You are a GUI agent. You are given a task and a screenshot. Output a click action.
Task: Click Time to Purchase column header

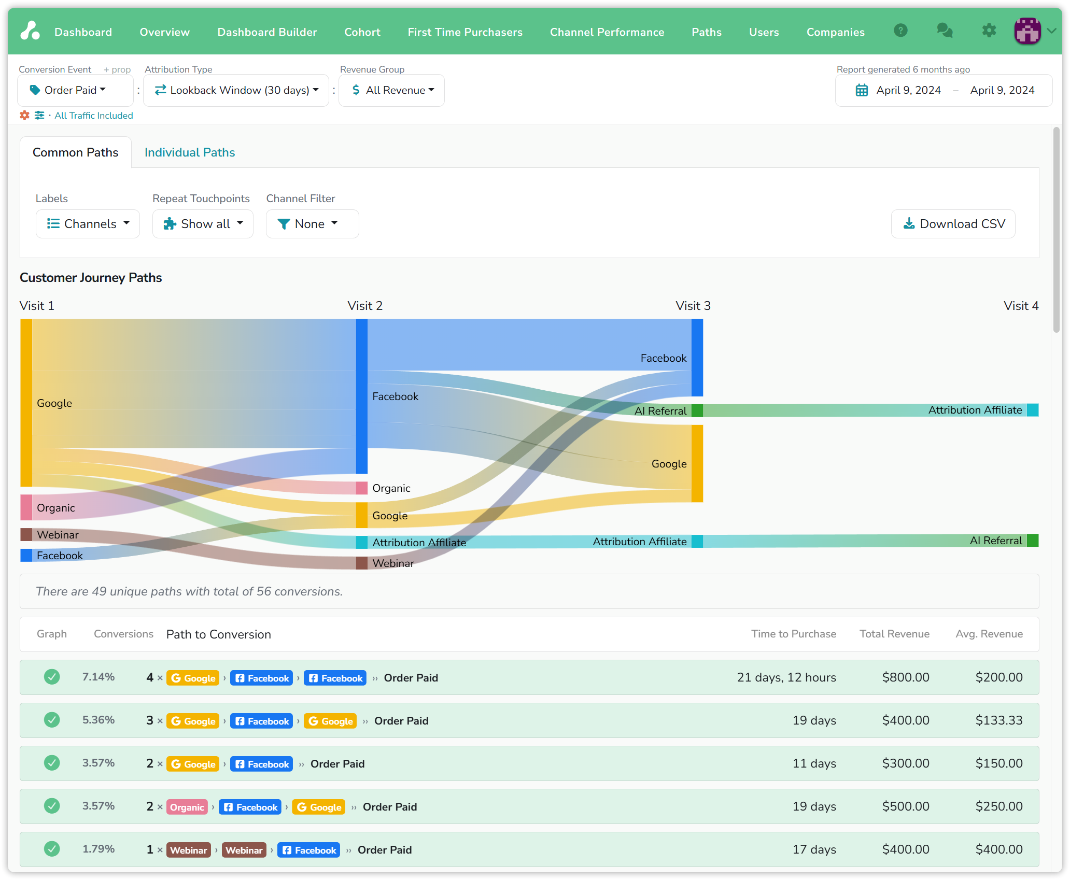[x=794, y=634]
